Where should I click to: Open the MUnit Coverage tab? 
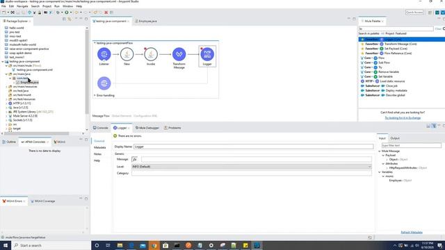(43, 201)
